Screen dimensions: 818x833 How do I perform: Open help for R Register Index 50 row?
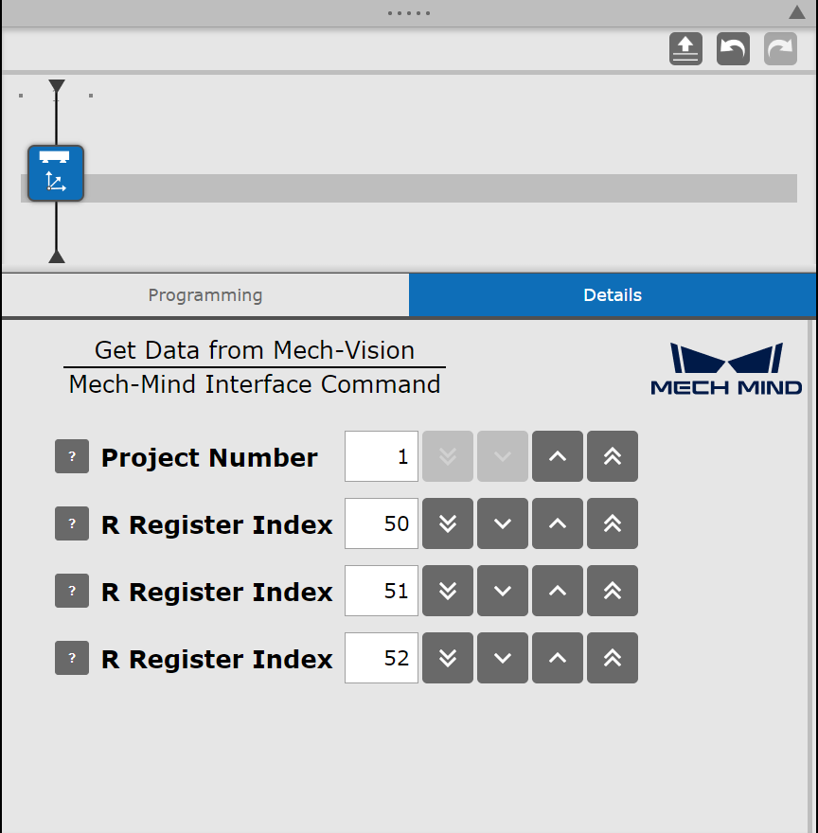[x=72, y=523]
